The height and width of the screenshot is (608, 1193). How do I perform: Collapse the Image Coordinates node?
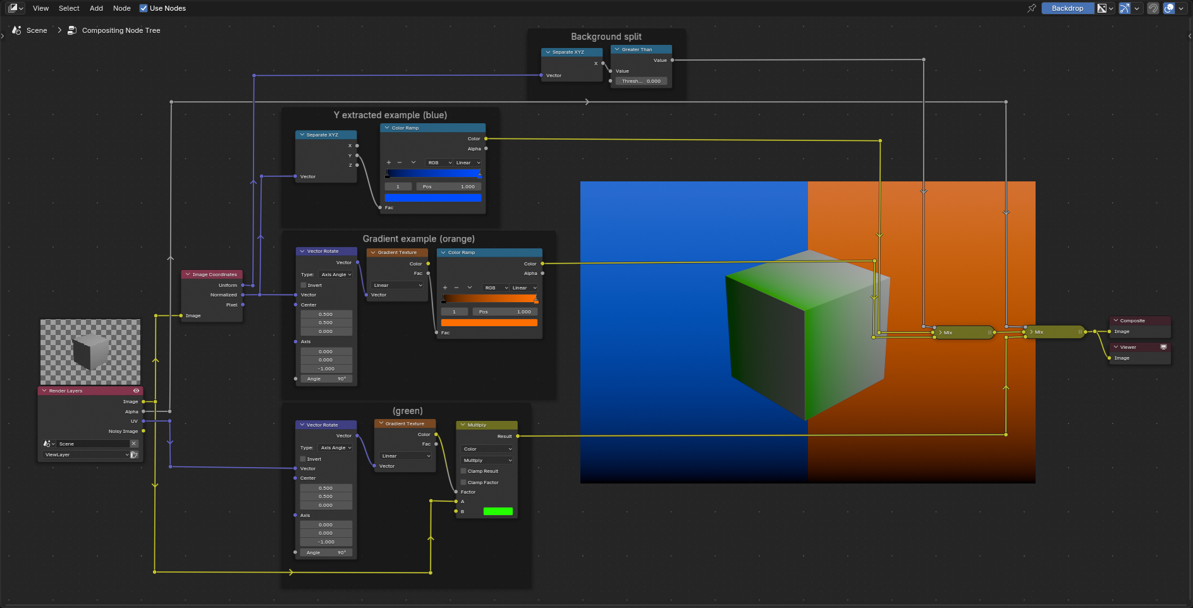click(188, 274)
